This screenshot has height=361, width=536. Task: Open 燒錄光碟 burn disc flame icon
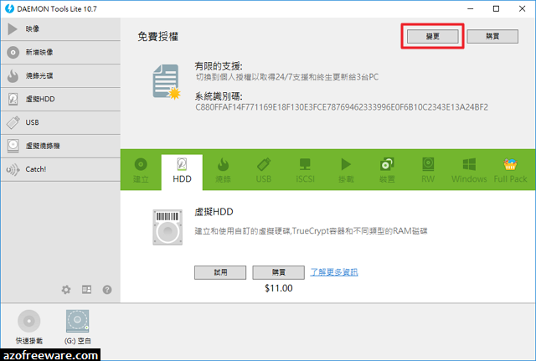point(13,76)
